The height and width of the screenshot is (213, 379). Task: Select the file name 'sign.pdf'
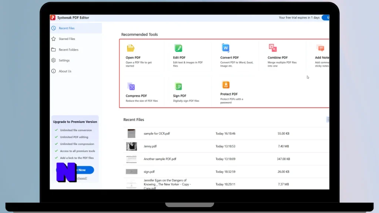click(149, 172)
